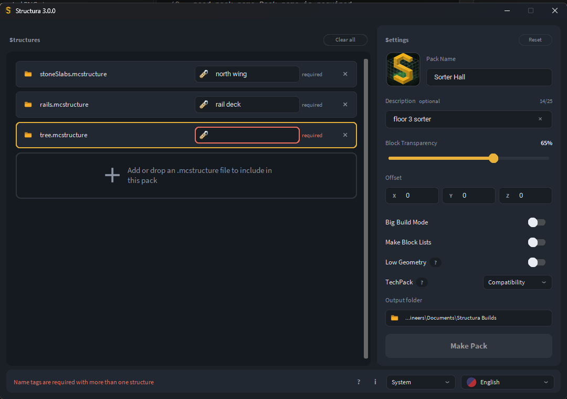This screenshot has height=399, width=567.
Task: Enable Big Build Mode
Action: 537,222
